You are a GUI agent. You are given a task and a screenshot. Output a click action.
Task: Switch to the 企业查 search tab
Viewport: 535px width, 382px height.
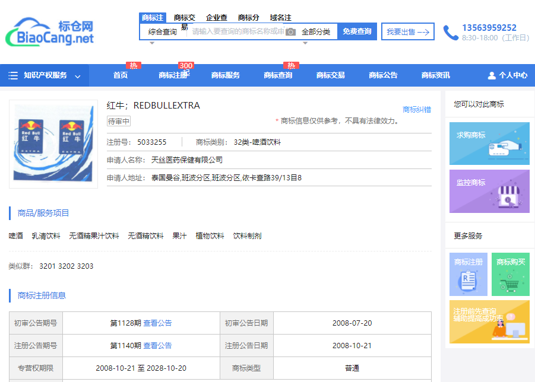tap(217, 18)
